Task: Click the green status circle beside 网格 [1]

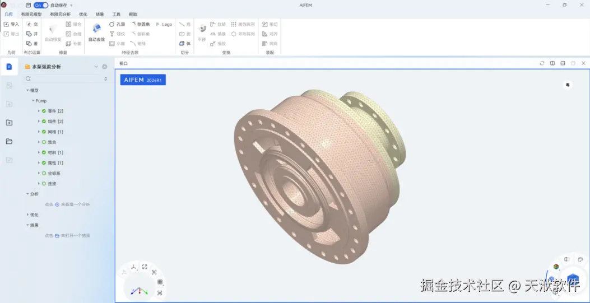Action: [44, 132]
